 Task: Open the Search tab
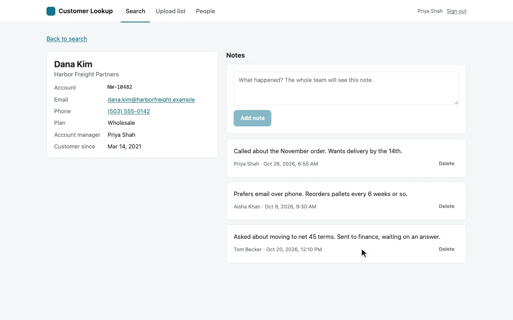135,11
